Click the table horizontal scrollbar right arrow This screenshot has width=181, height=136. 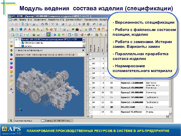click(167, 116)
